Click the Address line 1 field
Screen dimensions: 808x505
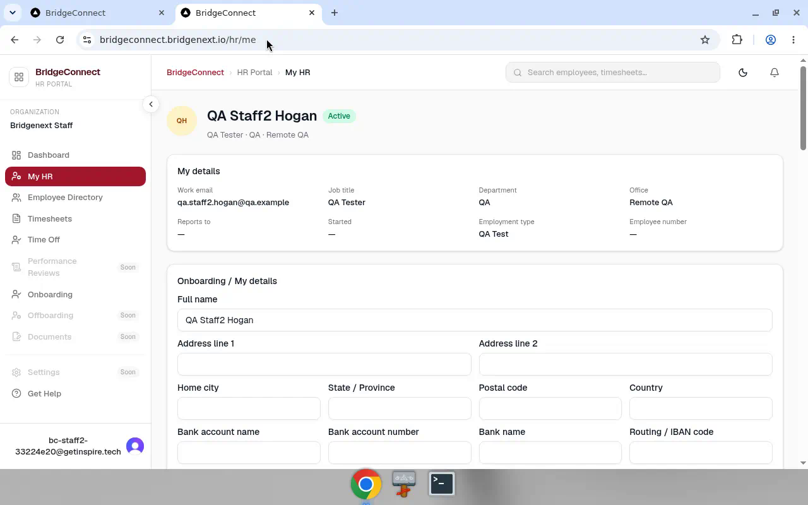pos(324,364)
